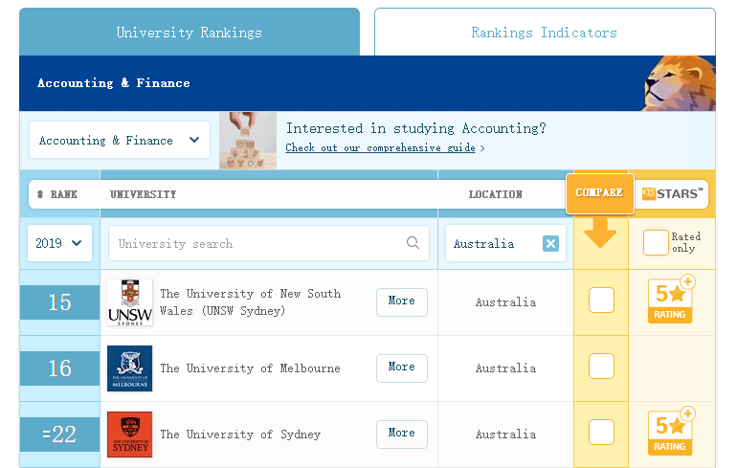Click the wooden blocks guide thumbnail
The height and width of the screenshot is (468, 737).
pos(248,140)
